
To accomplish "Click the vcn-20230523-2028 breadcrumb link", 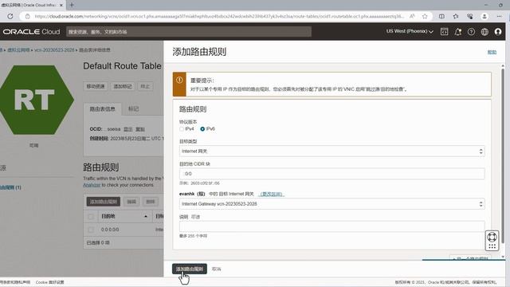I will [54, 50].
